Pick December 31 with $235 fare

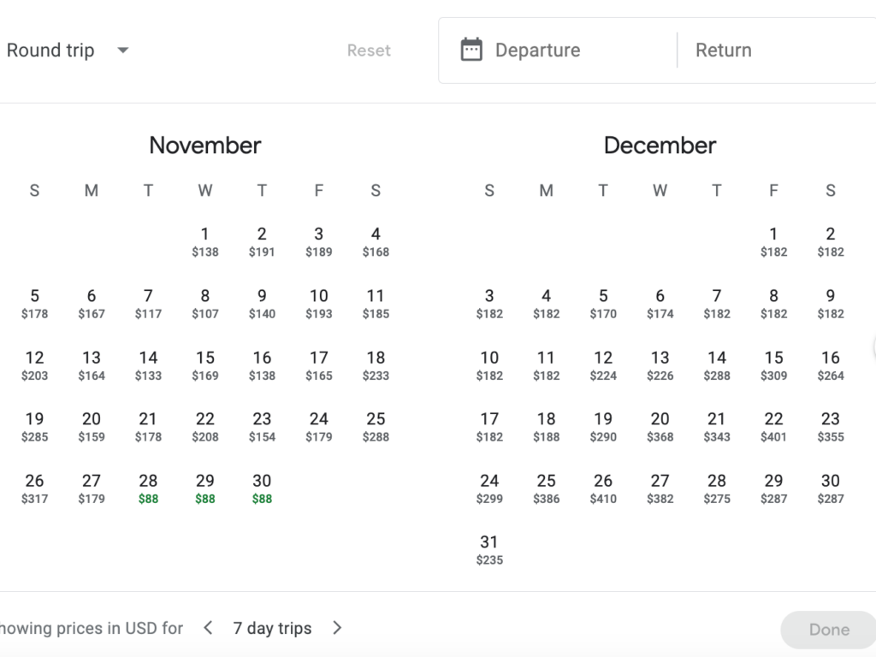[x=489, y=550]
